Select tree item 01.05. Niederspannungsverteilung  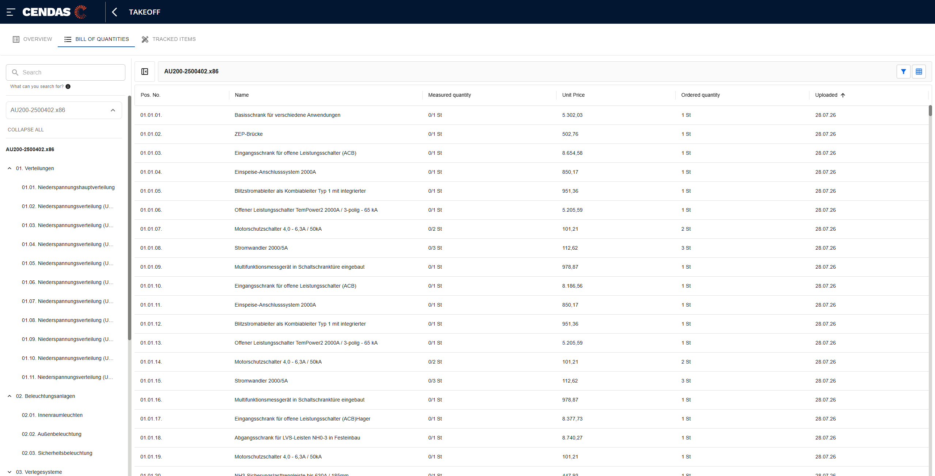68,263
